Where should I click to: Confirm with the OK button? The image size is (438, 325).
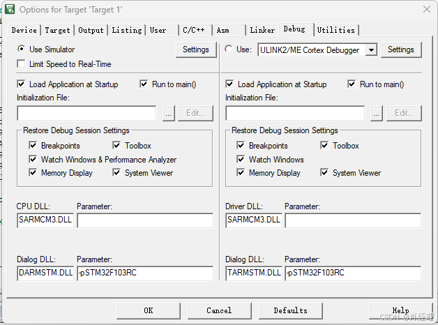point(149,311)
